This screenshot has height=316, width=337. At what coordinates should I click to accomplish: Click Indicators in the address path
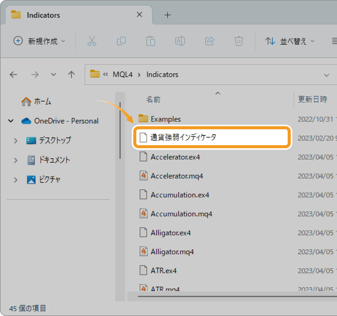(162, 75)
